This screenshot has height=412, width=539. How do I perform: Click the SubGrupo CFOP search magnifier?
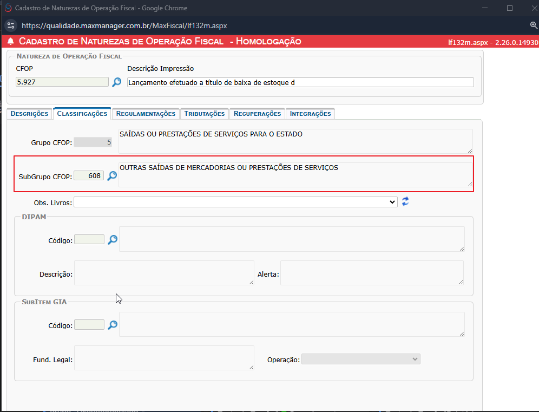click(112, 176)
